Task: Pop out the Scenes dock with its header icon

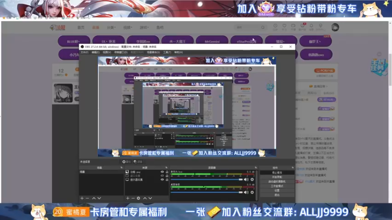Action: coord(122,168)
